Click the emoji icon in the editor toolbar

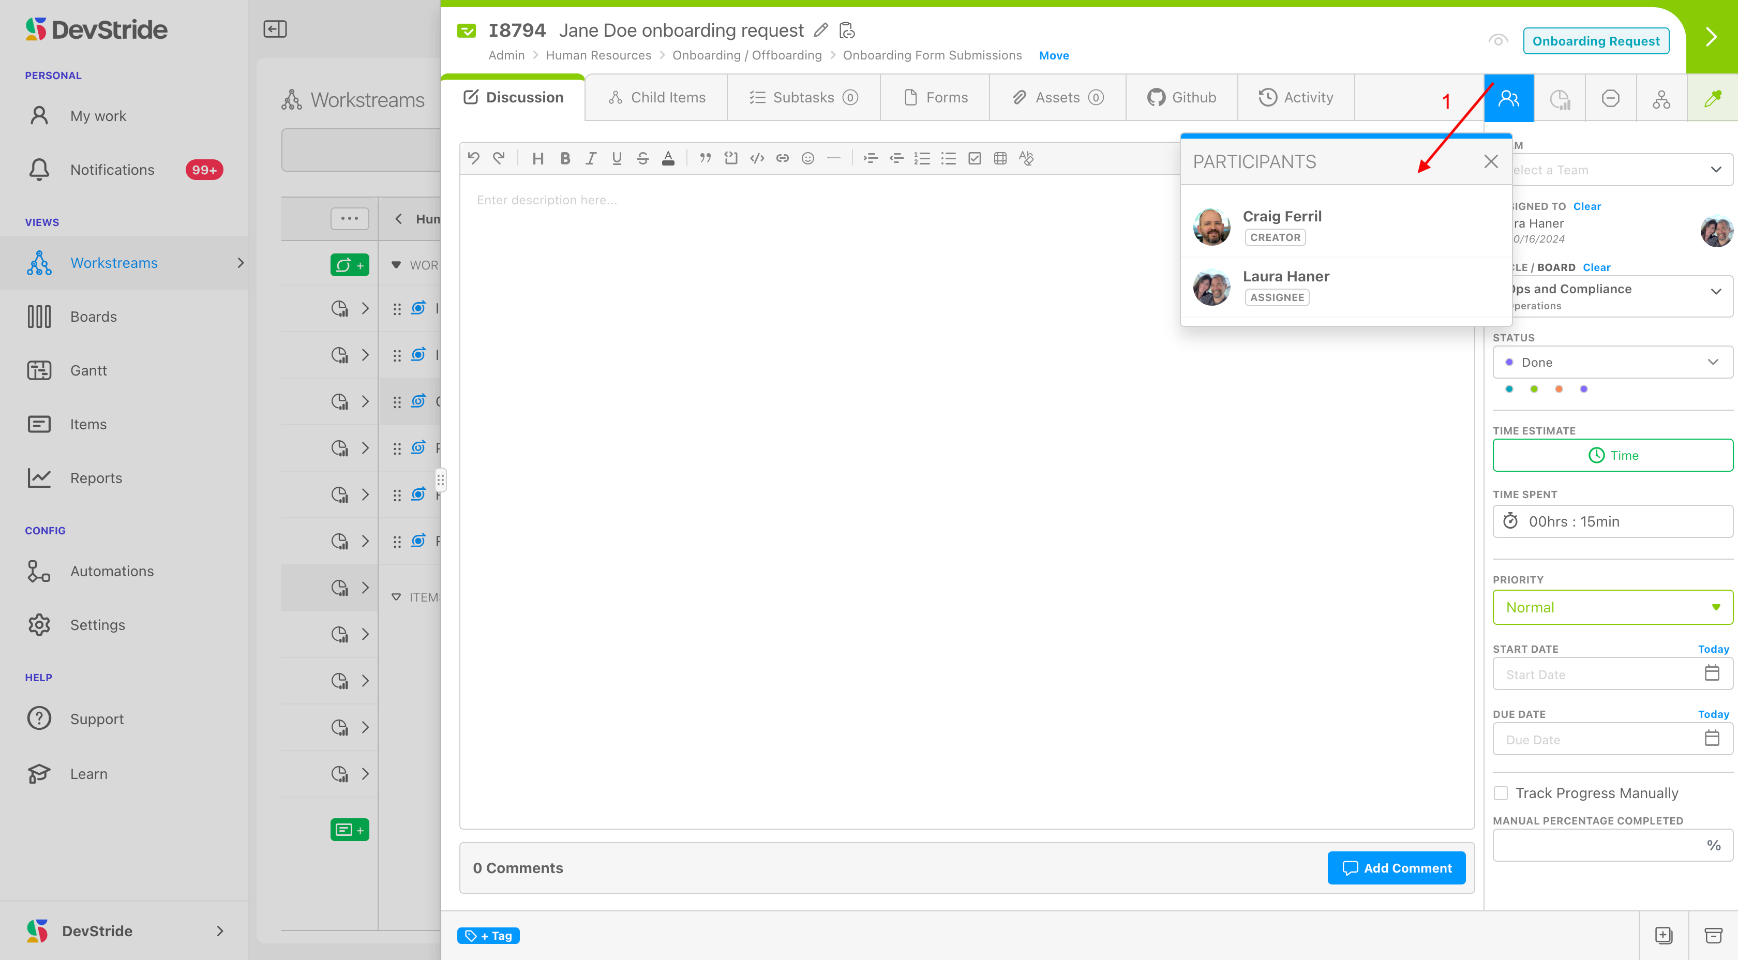click(807, 159)
